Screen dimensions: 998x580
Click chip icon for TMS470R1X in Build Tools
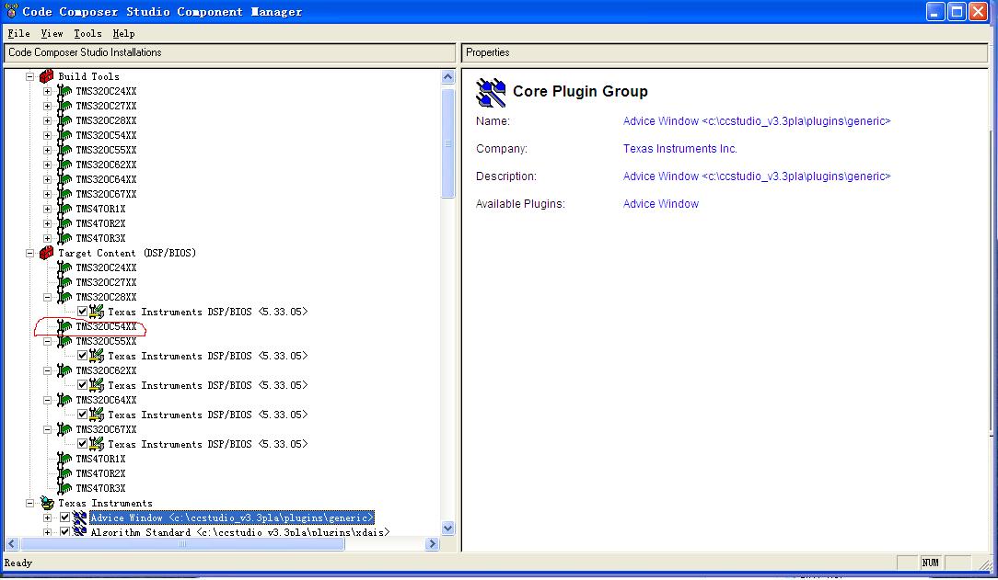[x=64, y=209]
